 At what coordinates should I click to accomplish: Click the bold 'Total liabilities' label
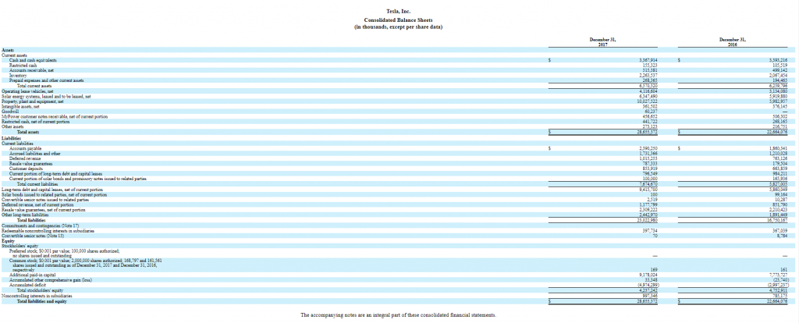33,220
